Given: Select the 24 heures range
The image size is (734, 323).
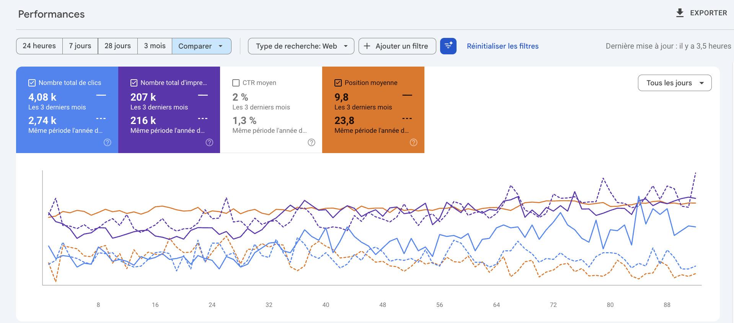Looking at the screenshot, I should point(39,46).
